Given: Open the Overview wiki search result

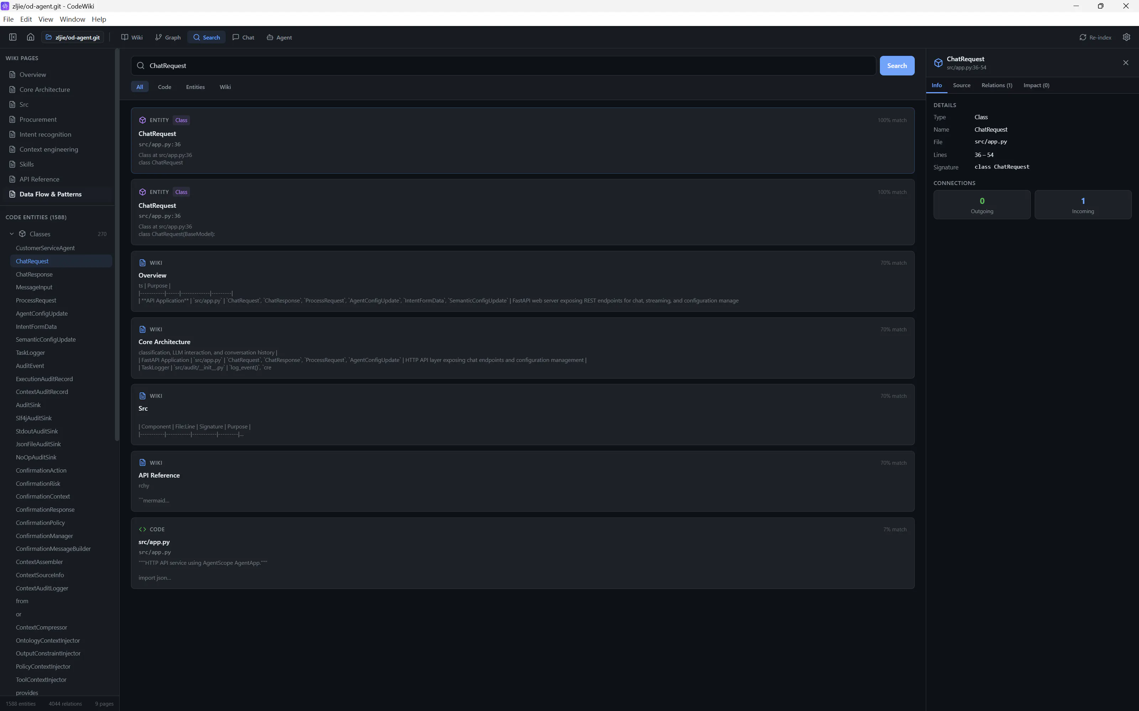Looking at the screenshot, I should [x=523, y=281].
